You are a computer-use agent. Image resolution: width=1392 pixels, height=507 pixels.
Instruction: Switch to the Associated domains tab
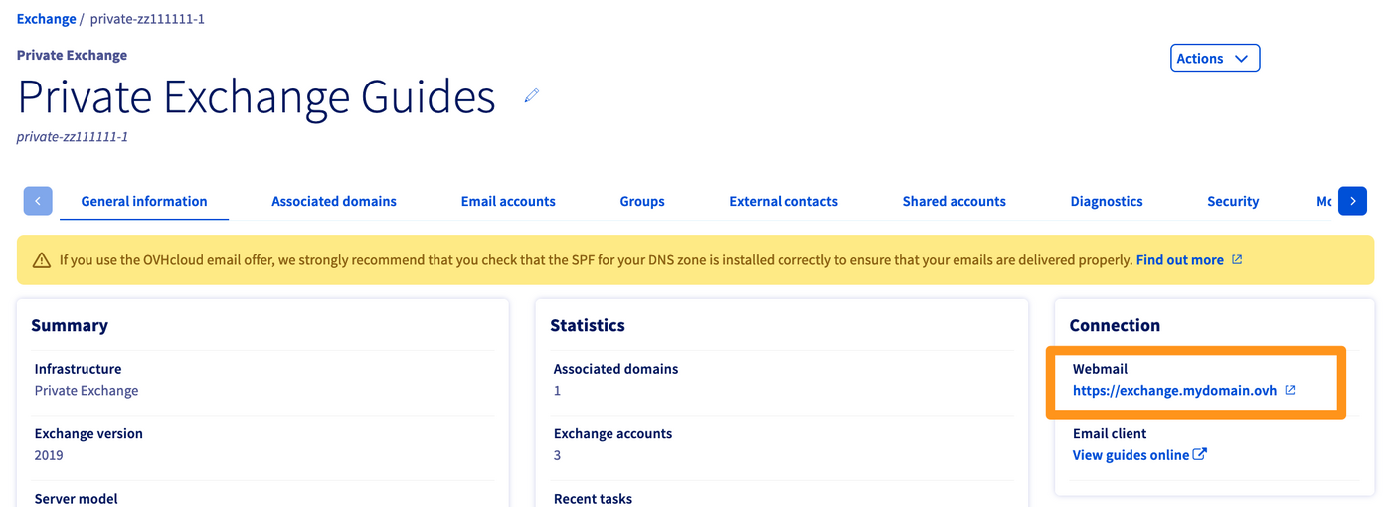pos(334,201)
